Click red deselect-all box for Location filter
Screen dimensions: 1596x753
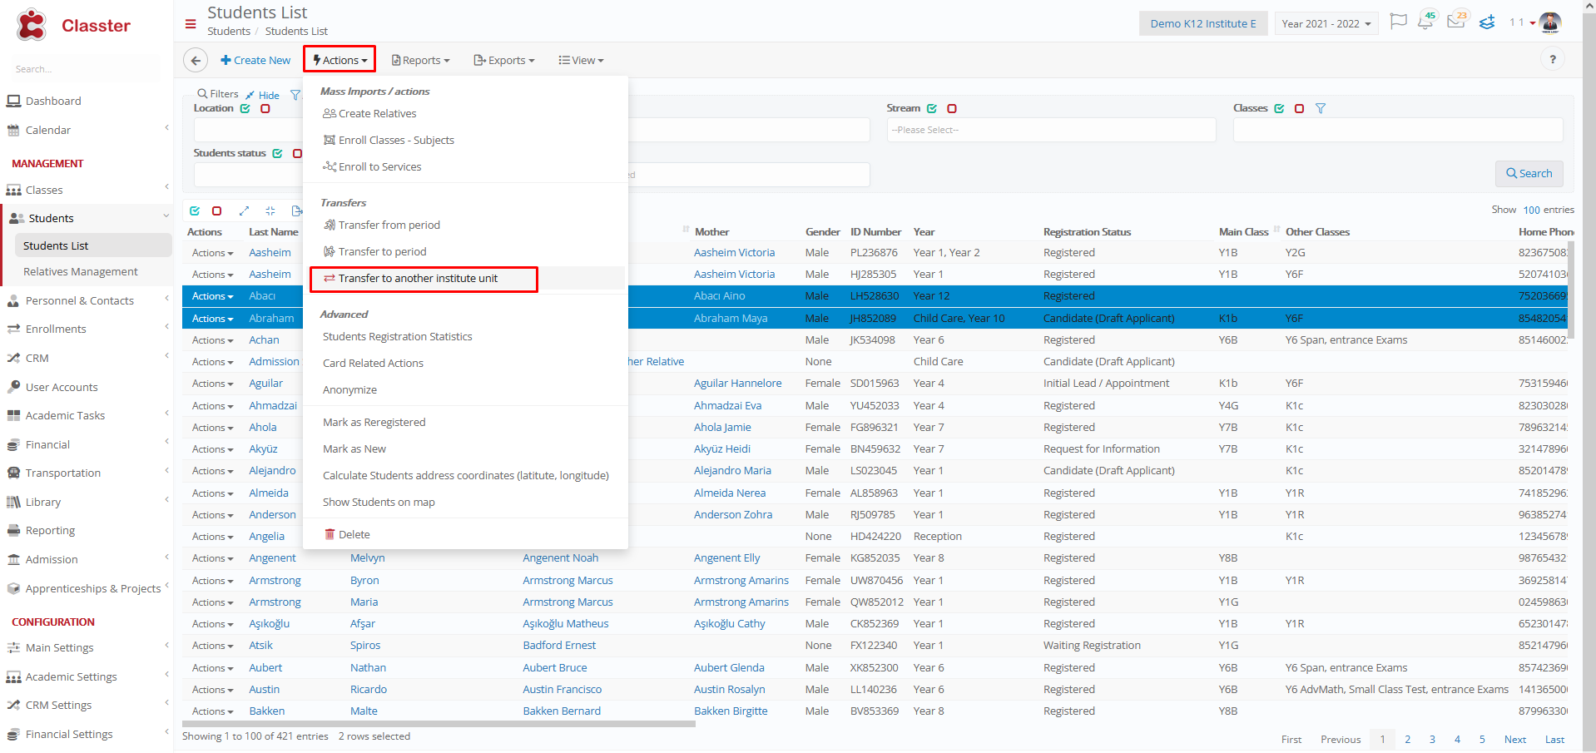[265, 108]
